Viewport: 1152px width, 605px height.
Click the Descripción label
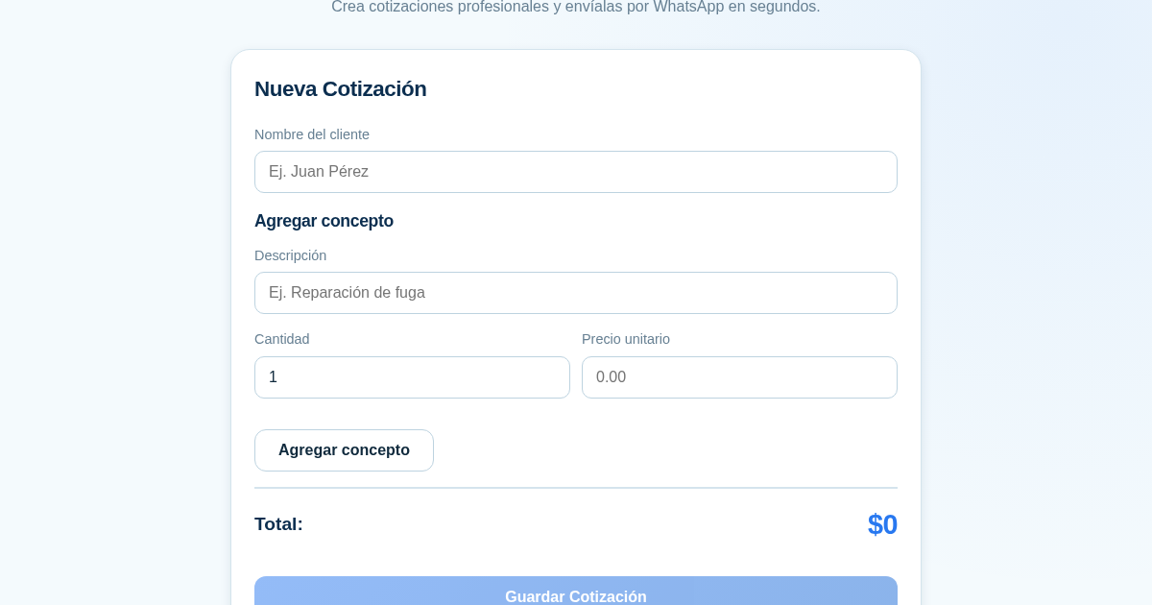(290, 255)
